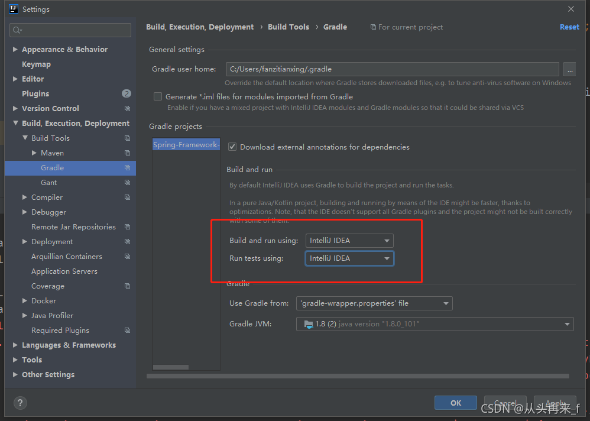
Task: Expand the Debugger node arrow
Action: (24, 212)
